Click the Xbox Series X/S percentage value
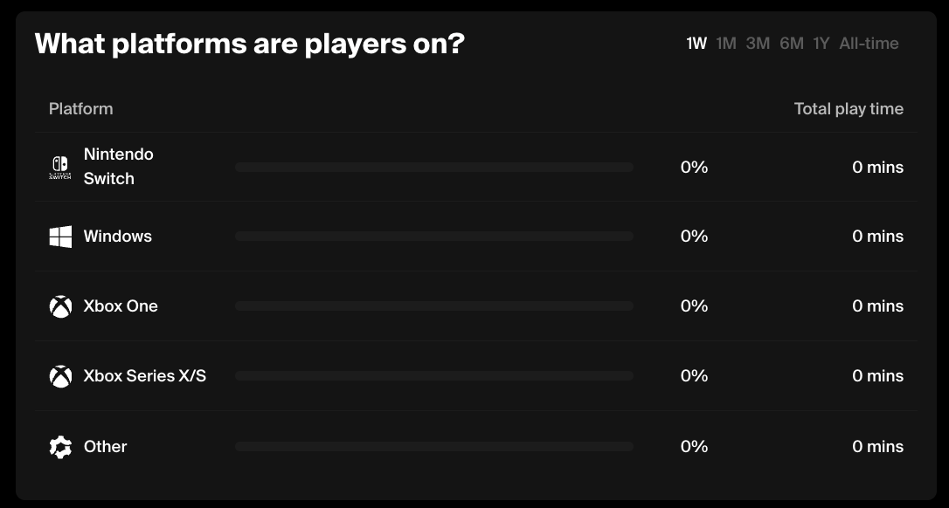This screenshot has width=949, height=508. (x=694, y=376)
